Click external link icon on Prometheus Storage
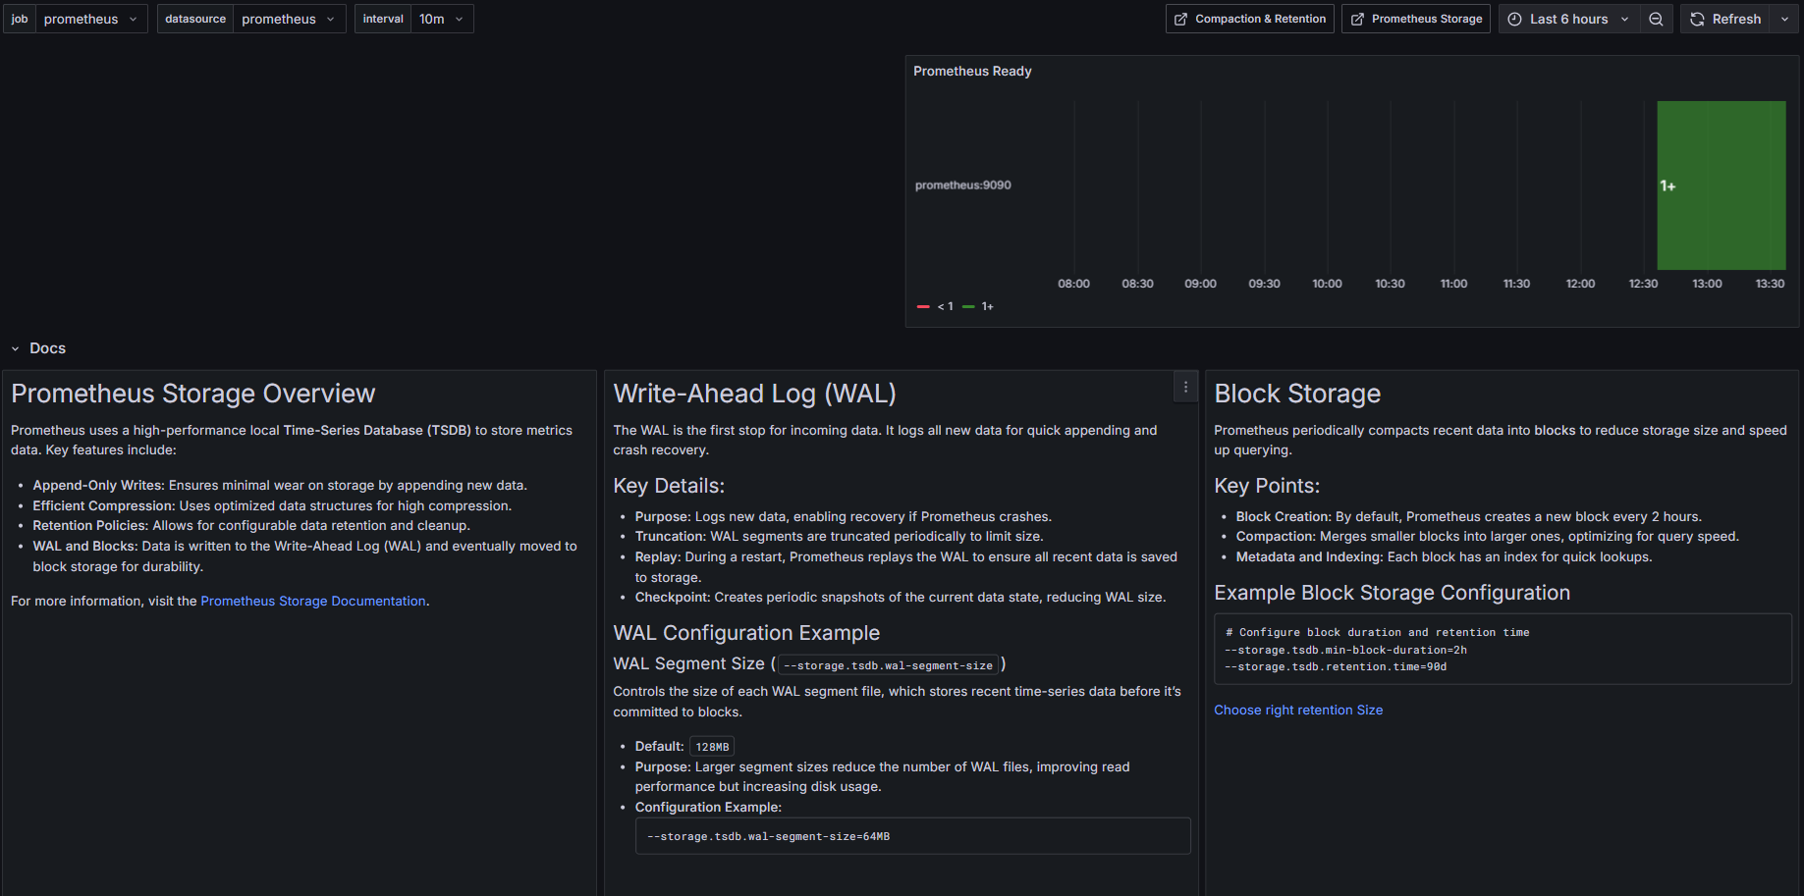The height and width of the screenshot is (896, 1804). click(x=1357, y=19)
